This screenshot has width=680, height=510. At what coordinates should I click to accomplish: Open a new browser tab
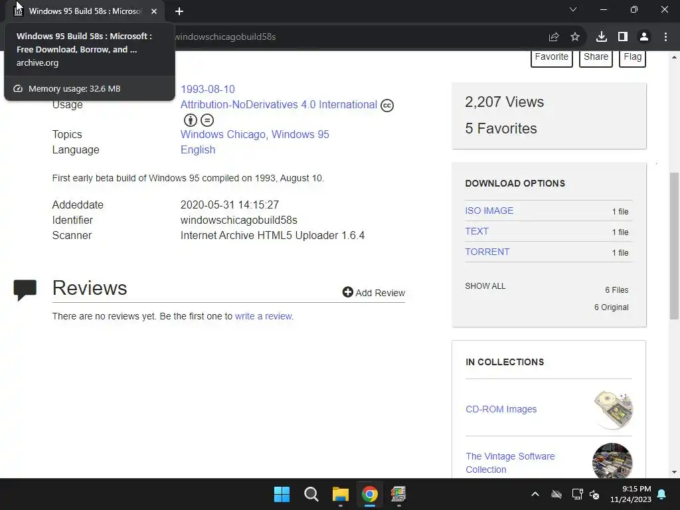179,11
